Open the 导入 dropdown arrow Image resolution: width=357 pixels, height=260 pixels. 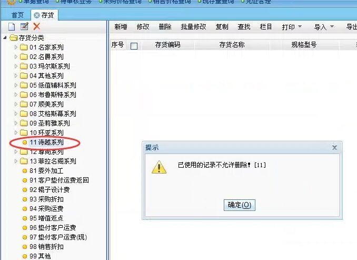click(x=332, y=27)
